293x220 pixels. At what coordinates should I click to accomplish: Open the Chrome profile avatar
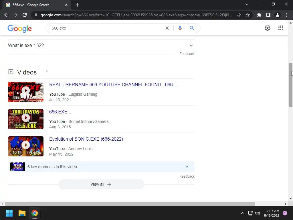pyautogui.click(x=278, y=15)
